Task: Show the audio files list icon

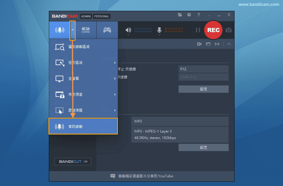Action: (217, 44)
